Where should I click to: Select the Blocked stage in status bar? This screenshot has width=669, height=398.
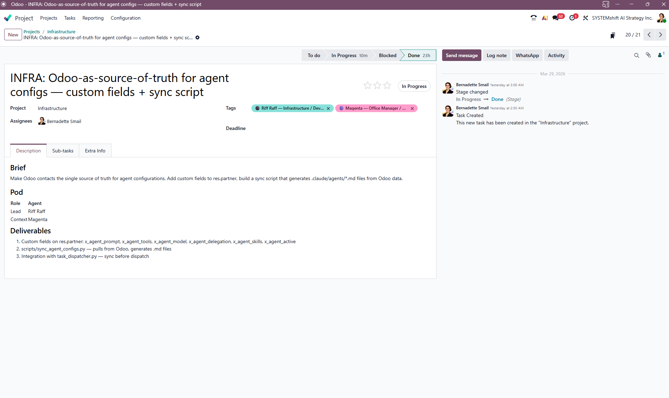387,55
